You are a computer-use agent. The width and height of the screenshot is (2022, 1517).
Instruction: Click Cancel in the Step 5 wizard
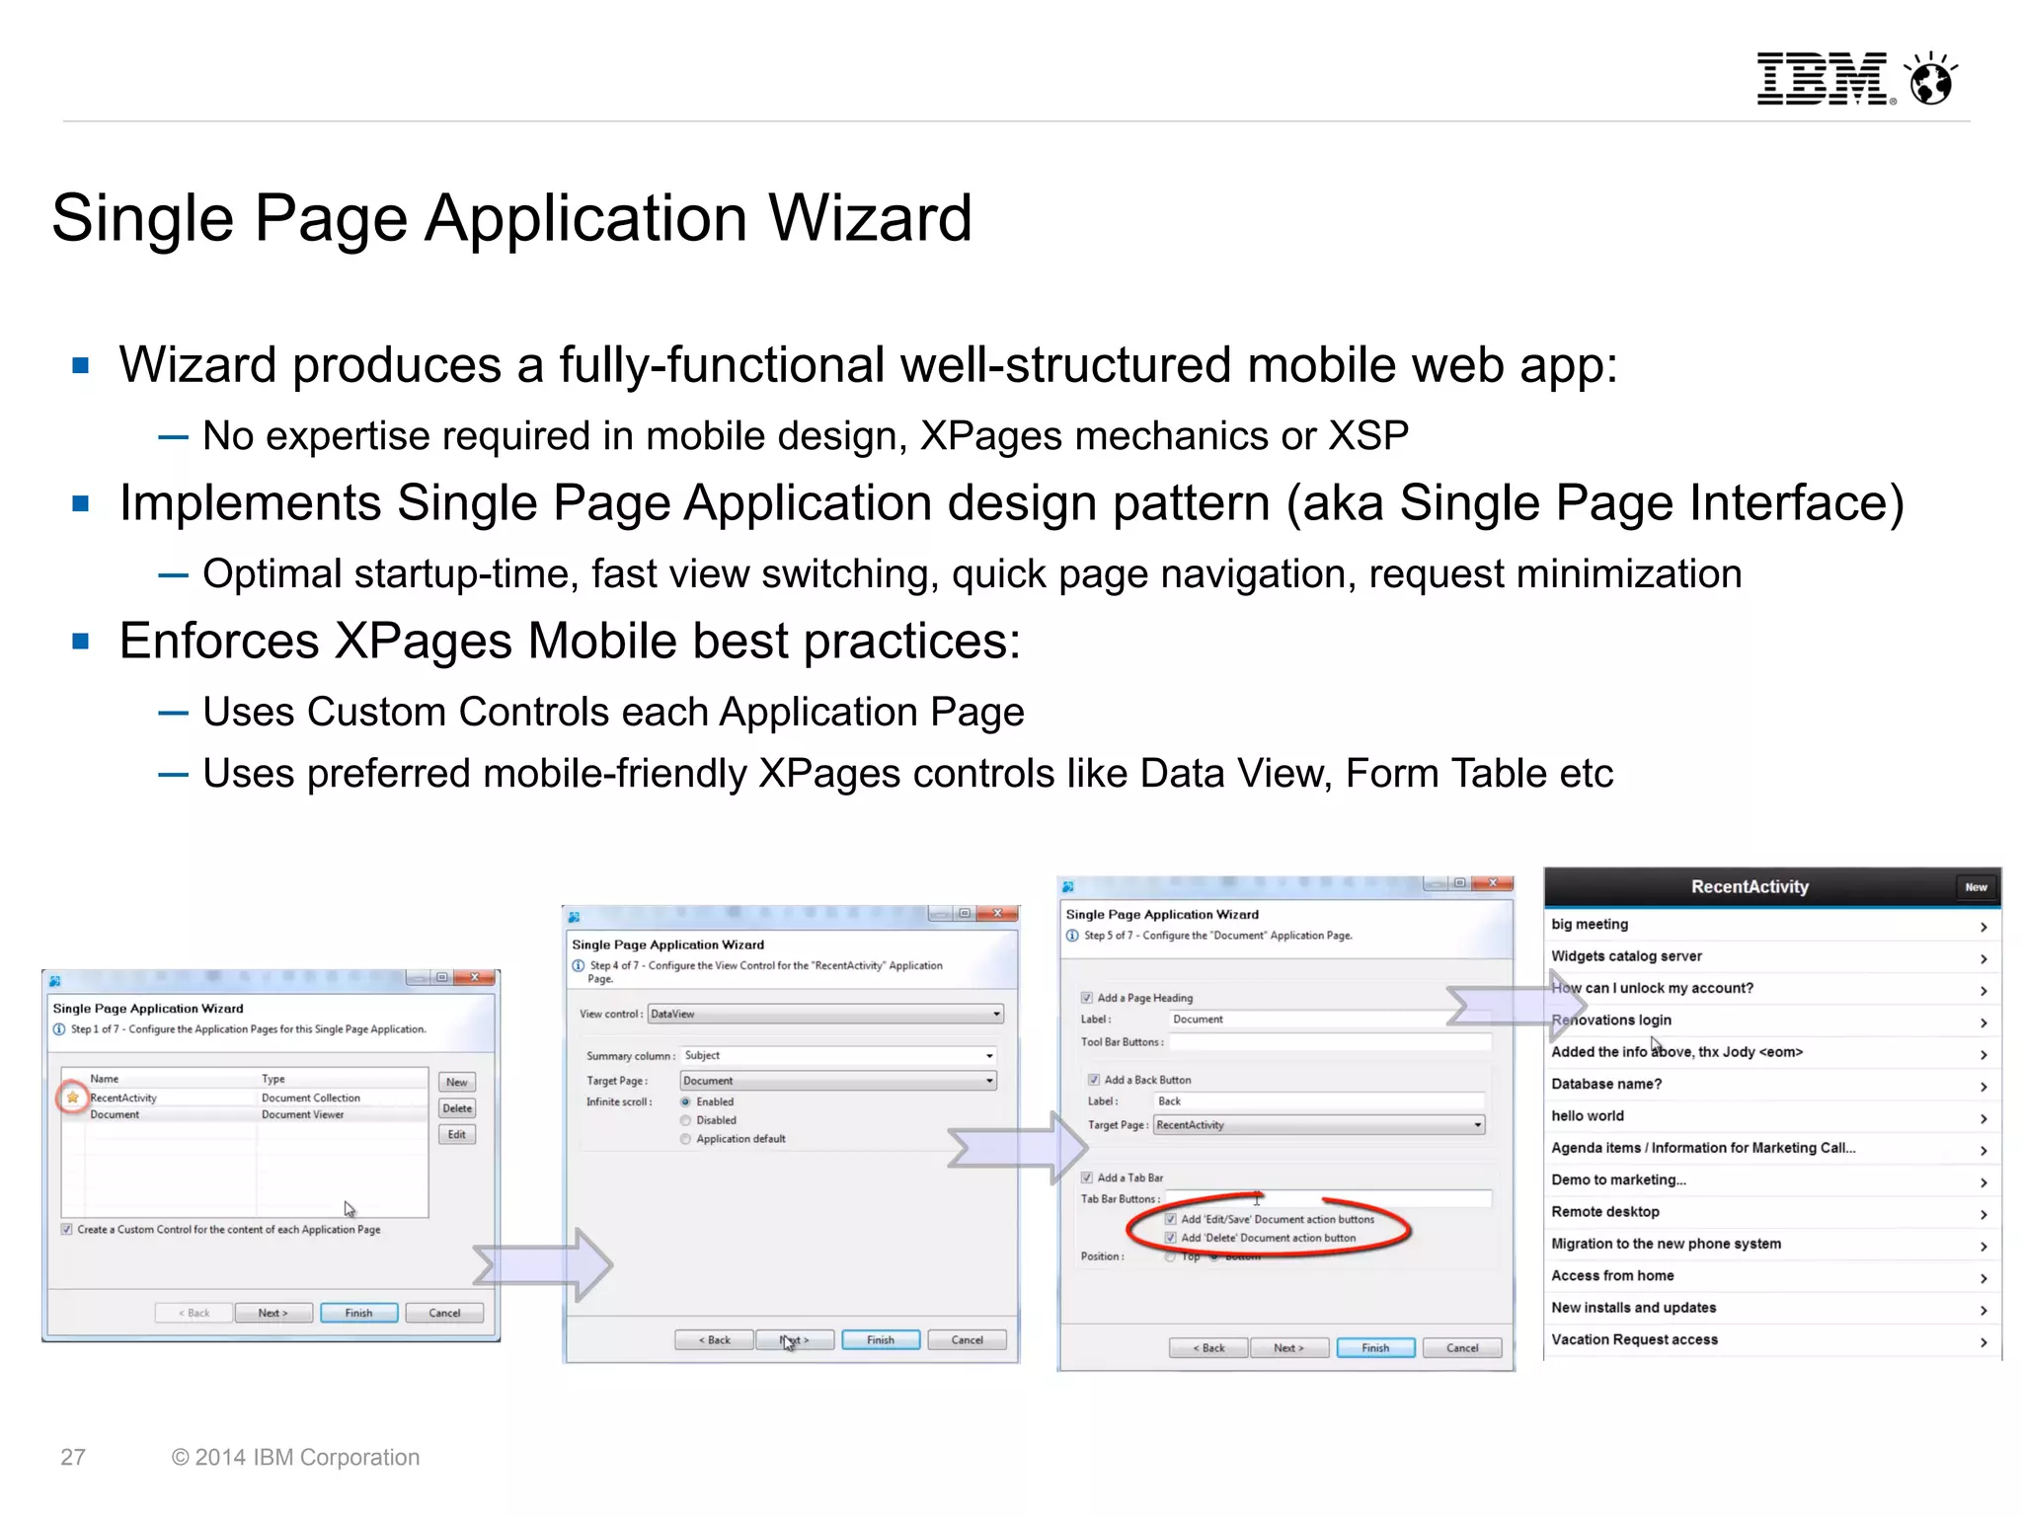(x=1462, y=1347)
